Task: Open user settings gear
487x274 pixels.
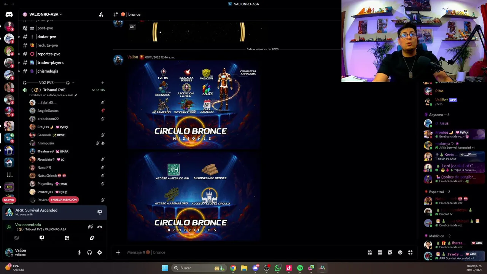Action: [x=100, y=252]
